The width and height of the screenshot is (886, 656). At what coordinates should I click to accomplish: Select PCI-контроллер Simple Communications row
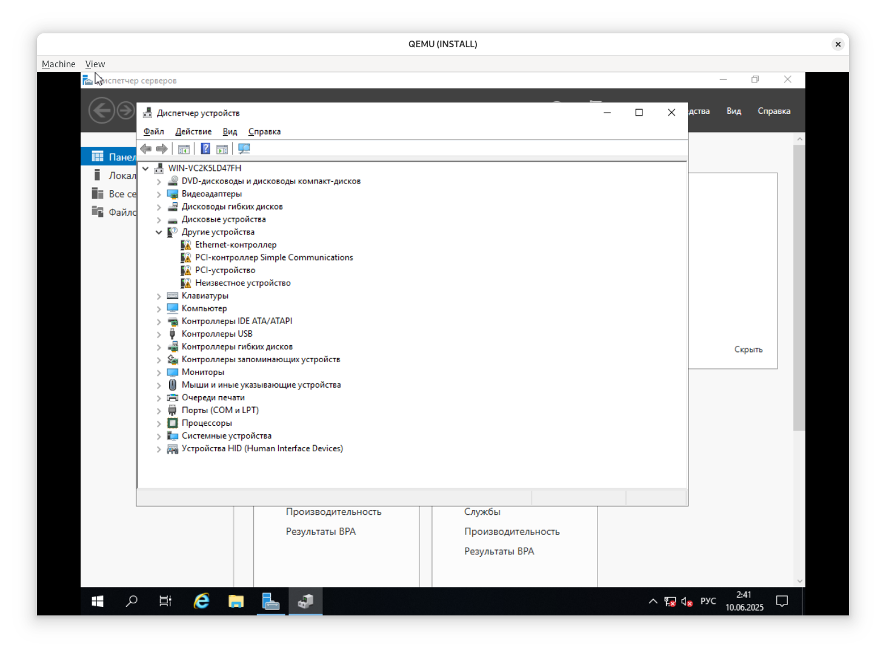coord(274,257)
